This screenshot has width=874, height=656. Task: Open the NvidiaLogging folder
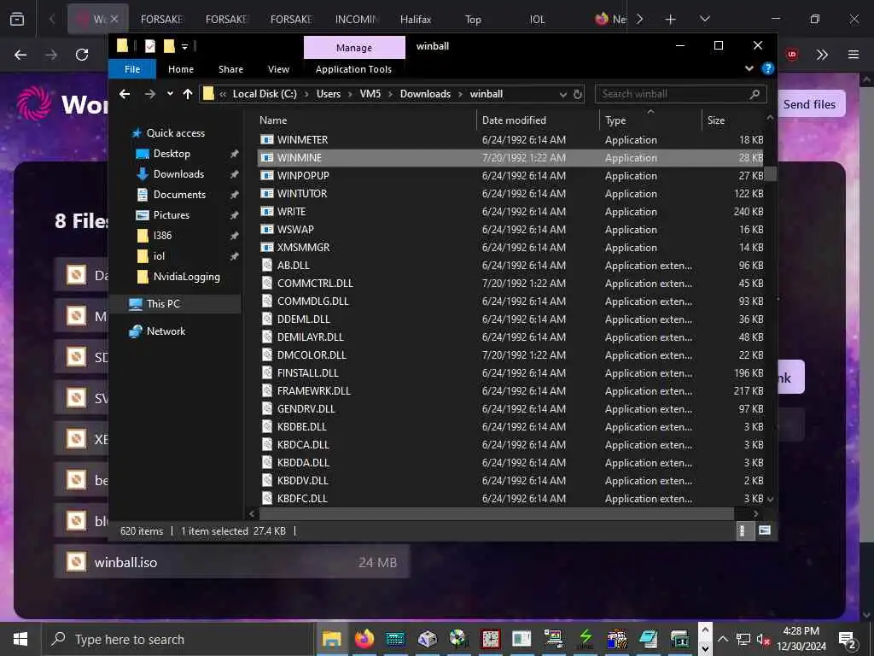pos(186,277)
